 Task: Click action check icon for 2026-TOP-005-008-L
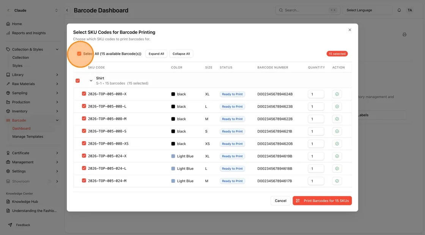337,107
